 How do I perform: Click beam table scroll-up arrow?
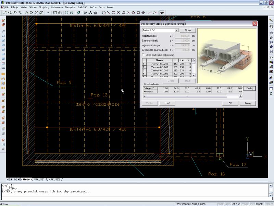click(x=194, y=60)
